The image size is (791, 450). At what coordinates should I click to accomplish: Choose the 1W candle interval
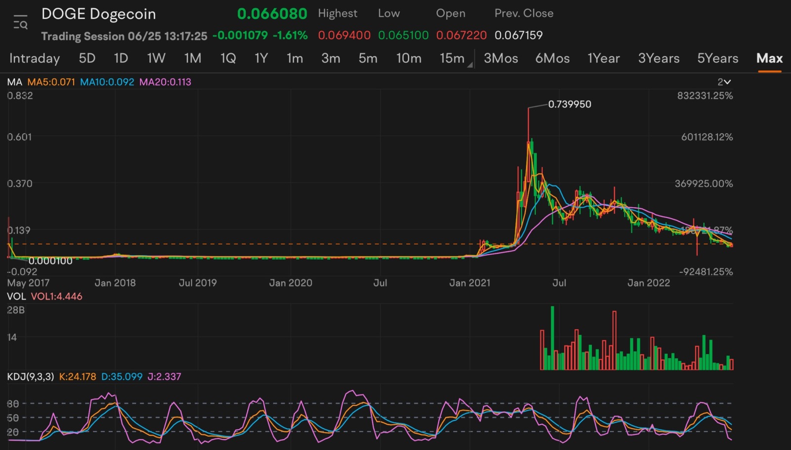156,58
